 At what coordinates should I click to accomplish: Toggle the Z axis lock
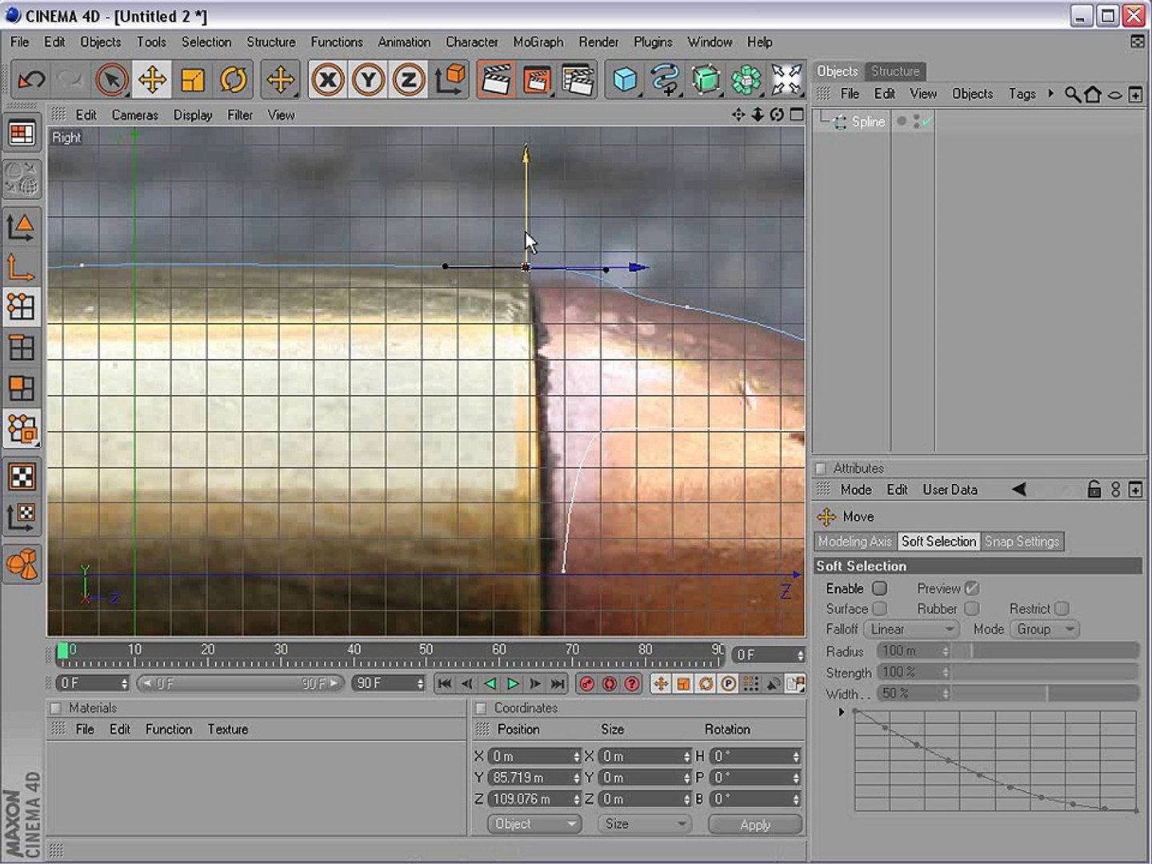click(x=409, y=80)
